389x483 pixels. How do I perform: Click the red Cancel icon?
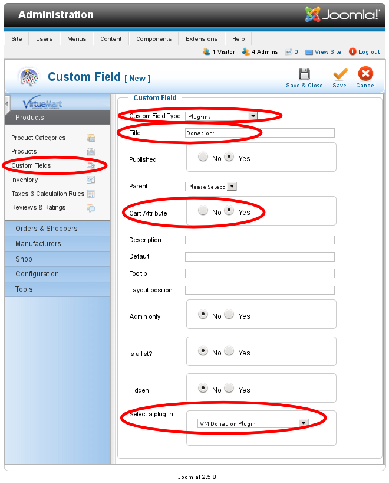tap(366, 74)
